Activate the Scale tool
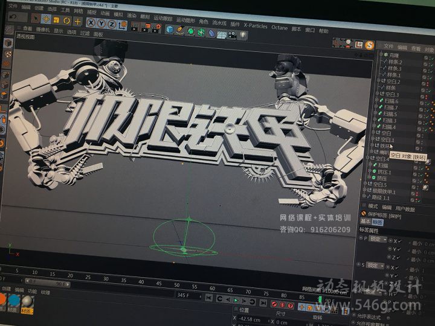 click(56, 20)
